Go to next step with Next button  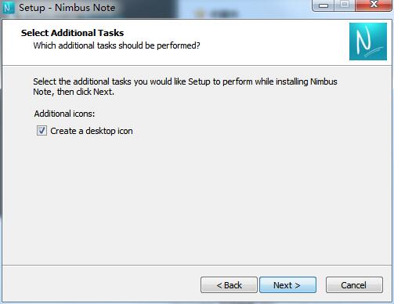pos(287,285)
